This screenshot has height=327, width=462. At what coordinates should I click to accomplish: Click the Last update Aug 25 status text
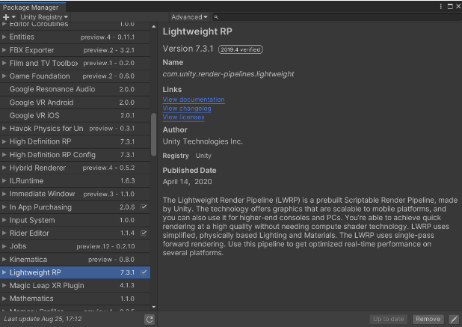pyautogui.click(x=43, y=319)
